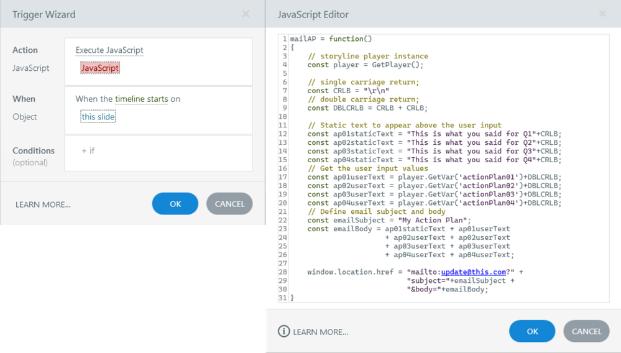Open the red highlighted JavaScript link
621x353 pixels.
(99, 68)
